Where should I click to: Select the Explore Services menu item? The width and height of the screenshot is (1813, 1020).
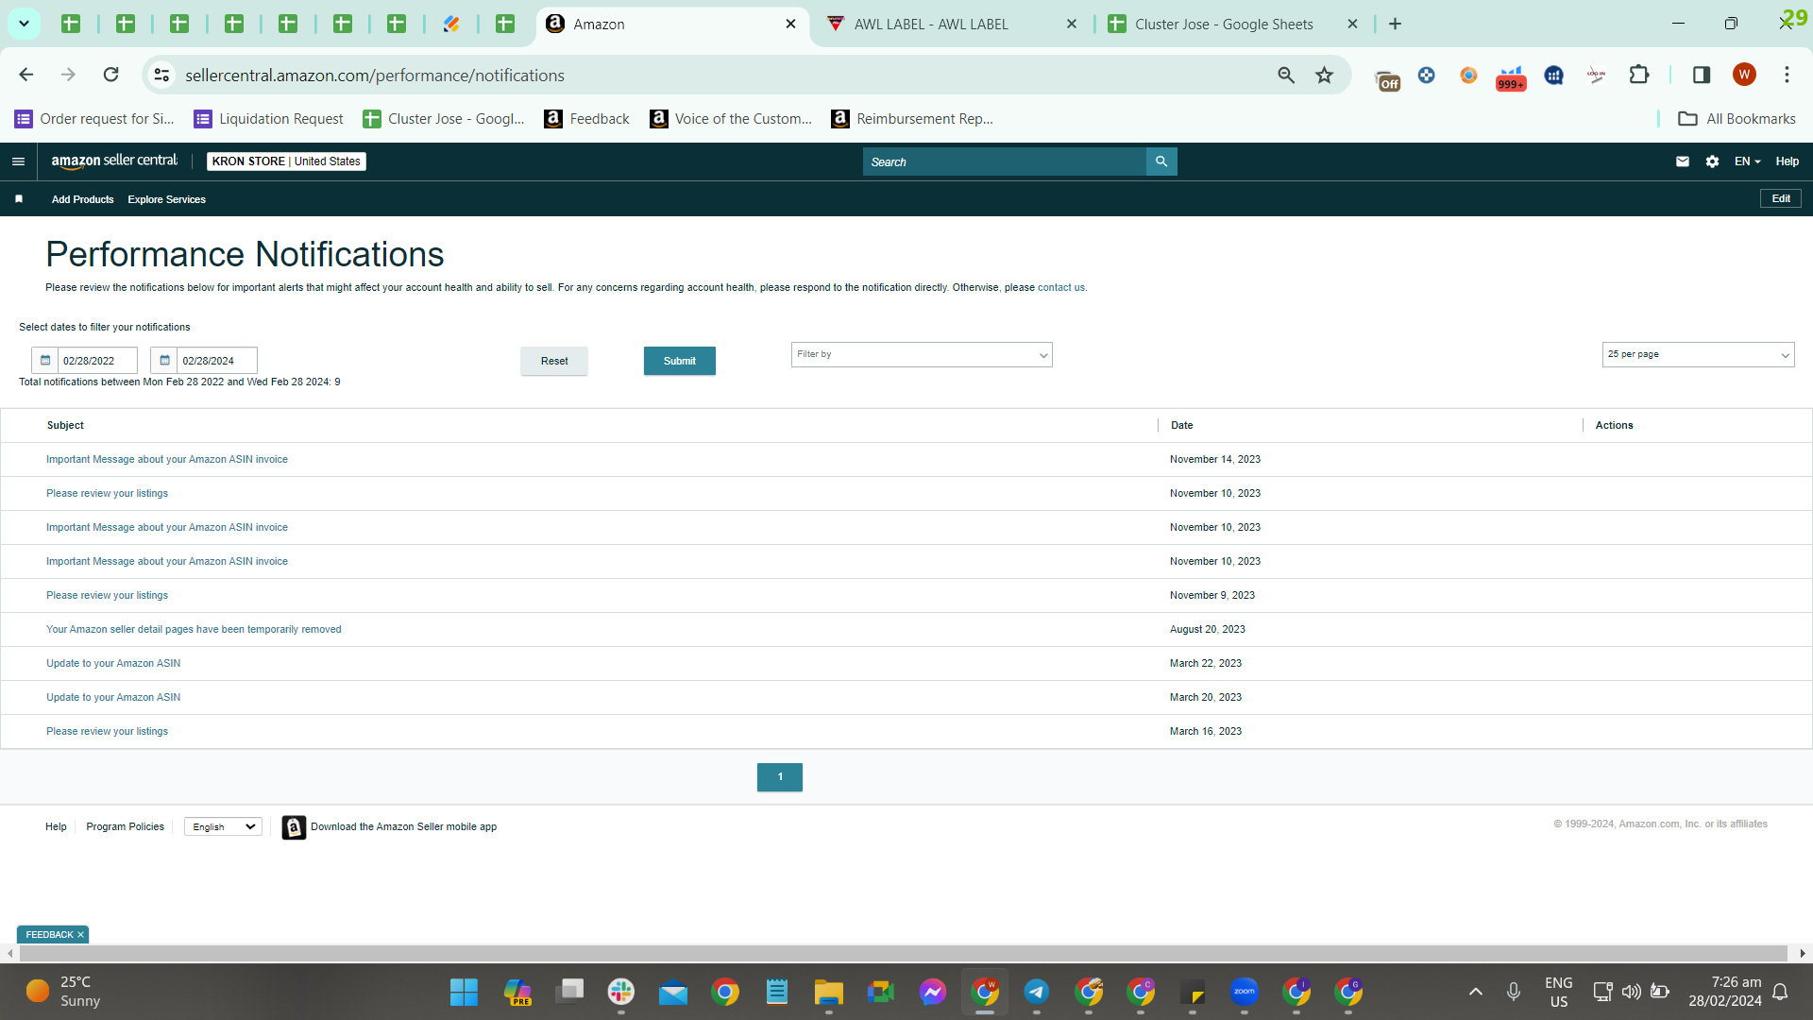[x=166, y=199]
